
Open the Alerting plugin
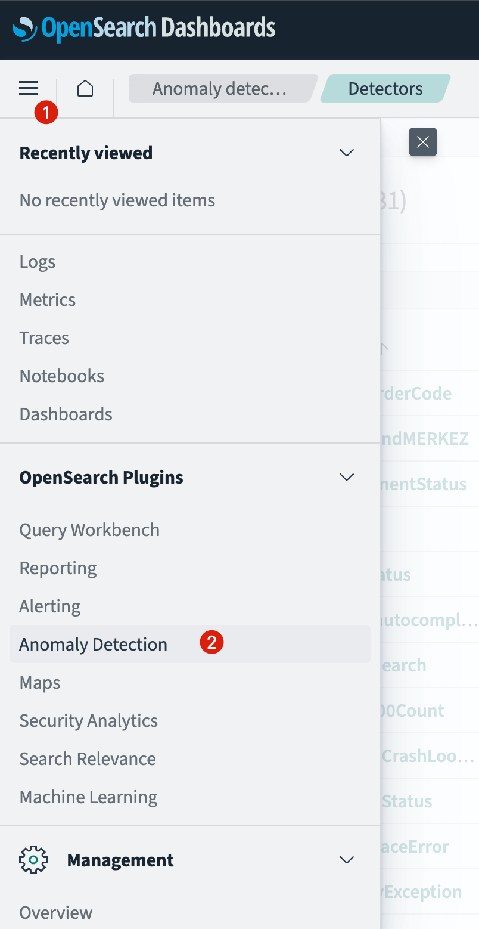click(50, 606)
